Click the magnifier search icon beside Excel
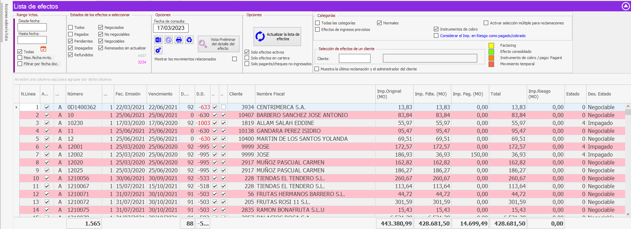Image resolution: width=631 pixels, height=229 pixels. click(x=169, y=40)
